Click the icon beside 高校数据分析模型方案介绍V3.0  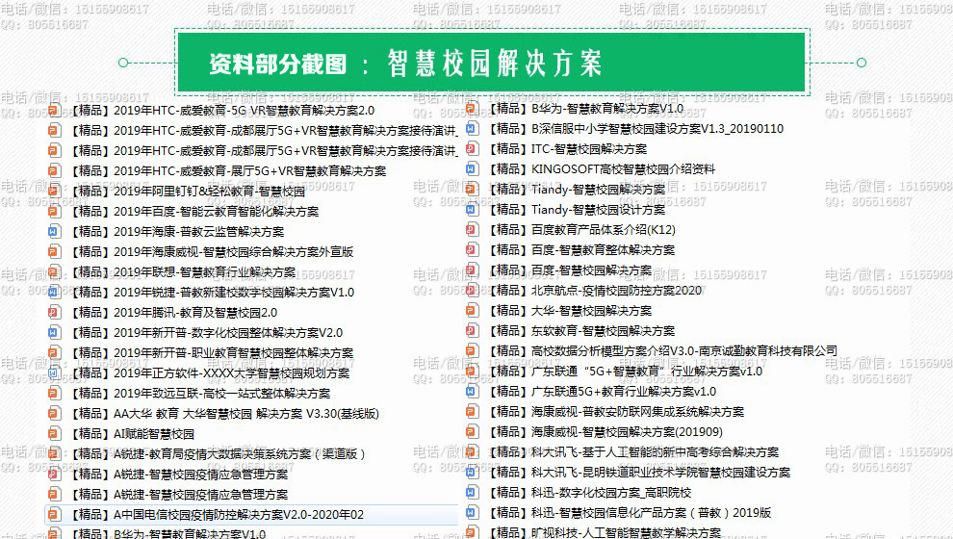[472, 351]
